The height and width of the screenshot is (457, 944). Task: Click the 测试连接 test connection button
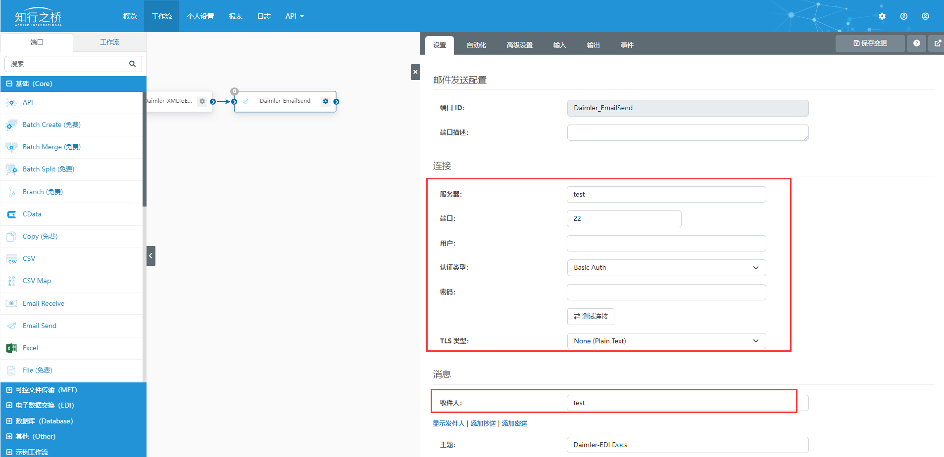pos(591,316)
